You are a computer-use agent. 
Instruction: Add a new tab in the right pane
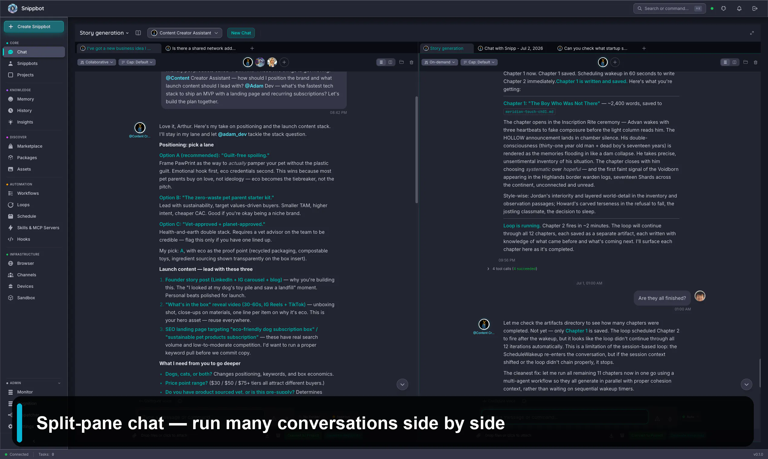point(644,48)
